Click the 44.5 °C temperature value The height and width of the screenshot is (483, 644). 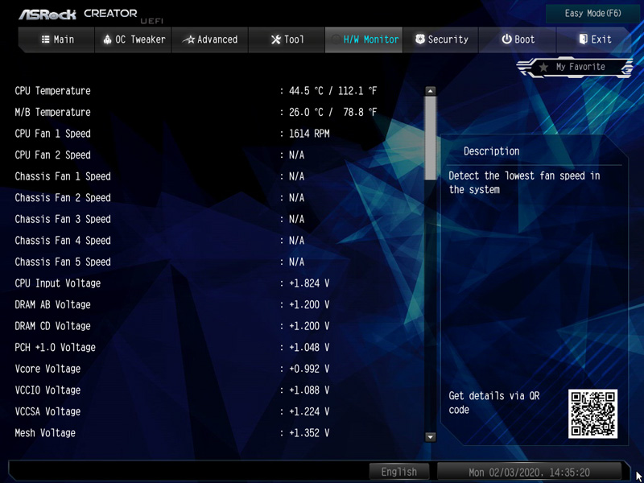306,91
